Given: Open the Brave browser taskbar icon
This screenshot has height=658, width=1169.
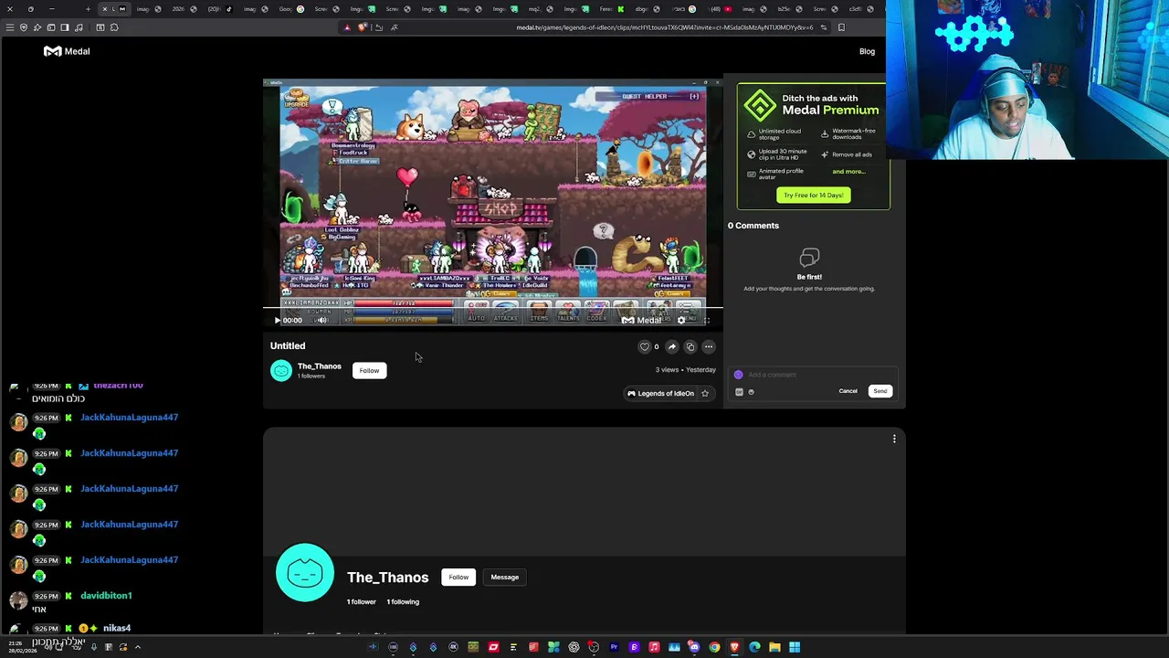Looking at the screenshot, I should (734, 647).
